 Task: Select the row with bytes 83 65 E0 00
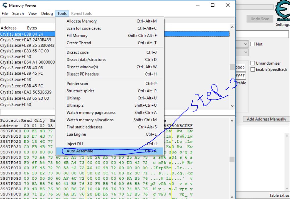[x=28, y=98]
